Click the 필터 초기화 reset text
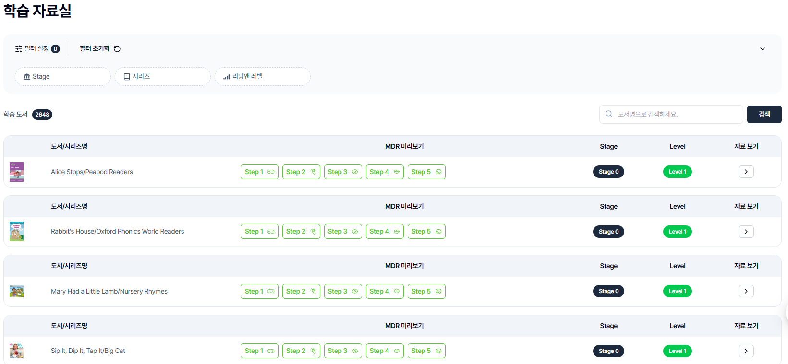The height and width of the screenshot is (364, 788). [95, 49]
